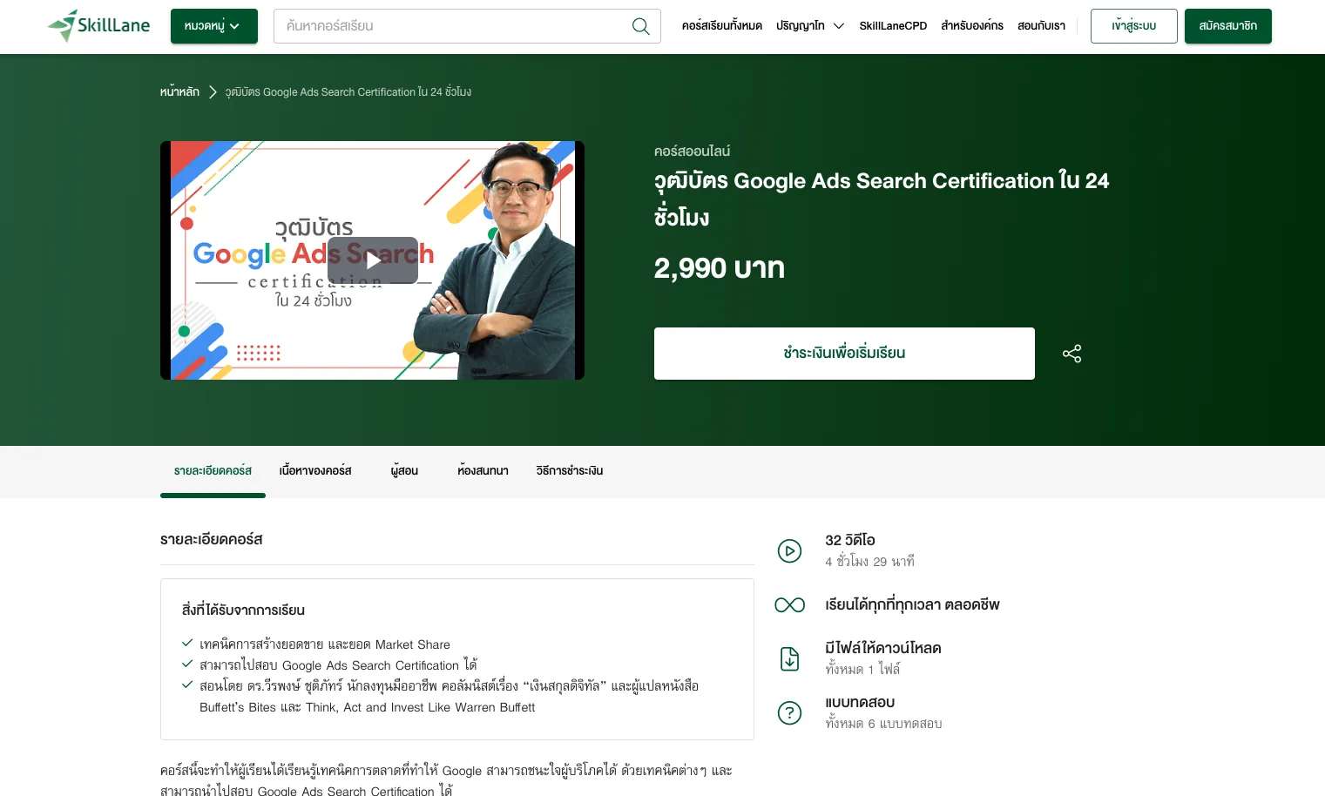Click the คอร์สออนไลน์ label
This screenshot has height=796, width=1325.
[x=692, y=152]
